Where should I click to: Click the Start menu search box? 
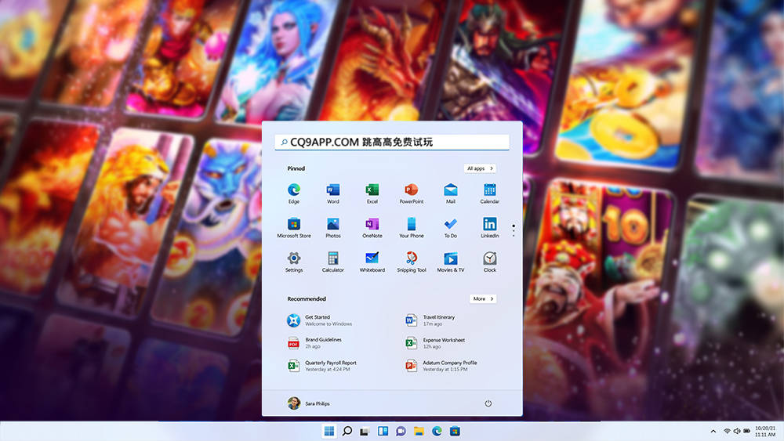(x=392, y=143)
